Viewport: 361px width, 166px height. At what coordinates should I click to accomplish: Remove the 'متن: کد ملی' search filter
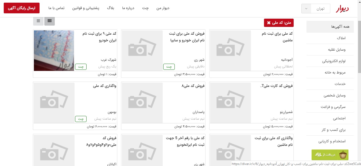coord(269,23)
